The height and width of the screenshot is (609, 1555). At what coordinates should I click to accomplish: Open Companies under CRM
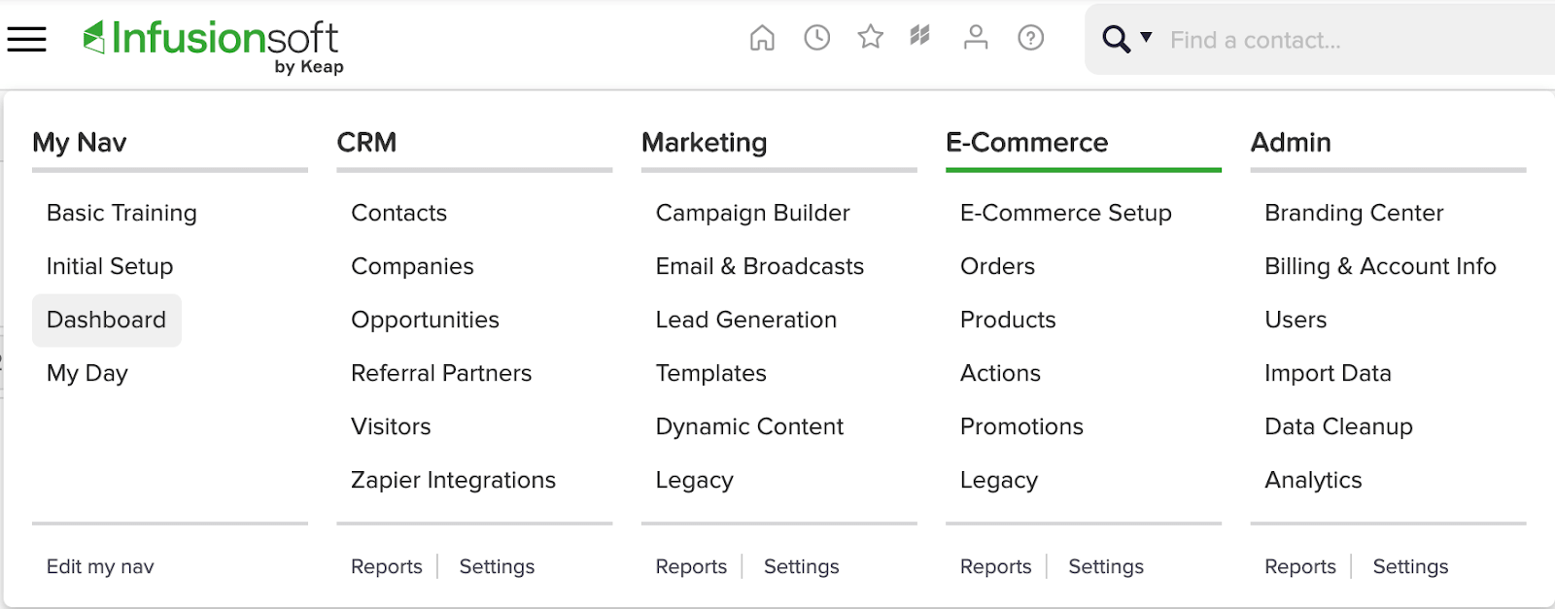pyautogui.click(x=412, y=266)
